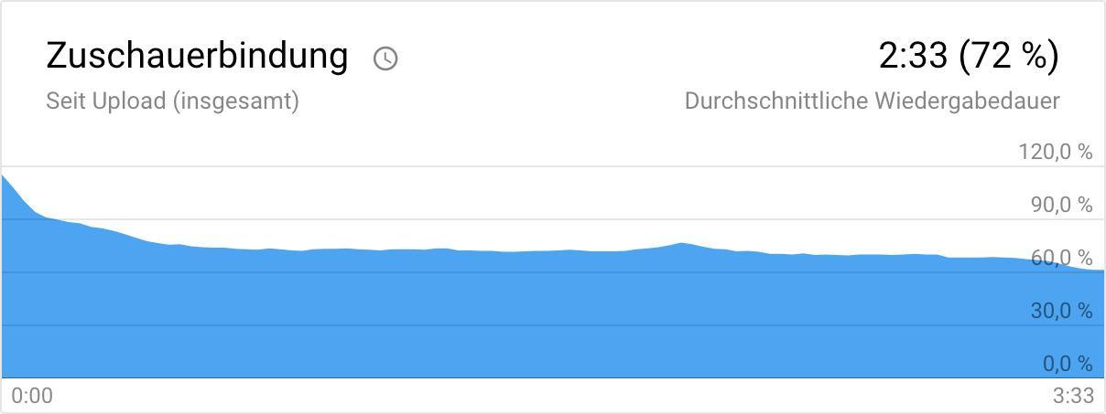Click the 60,0 % axis label
Viewport: 1106px width, 414px height.
tap(1061, 258)
